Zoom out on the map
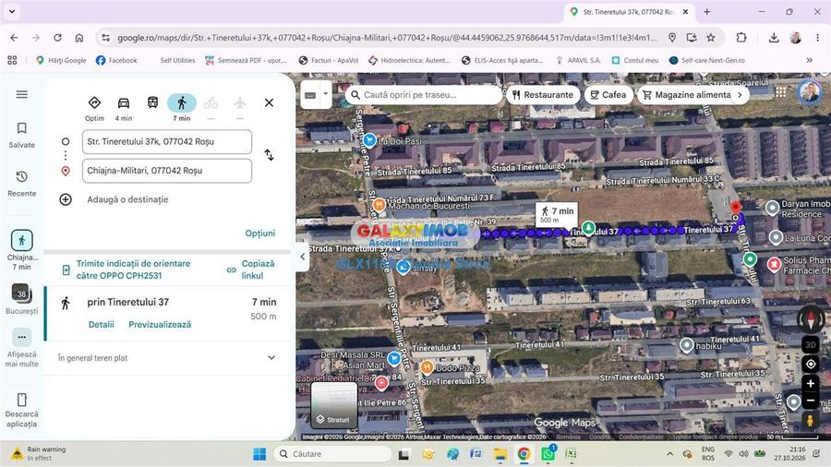The image size is (831, 467). [811, 401]
